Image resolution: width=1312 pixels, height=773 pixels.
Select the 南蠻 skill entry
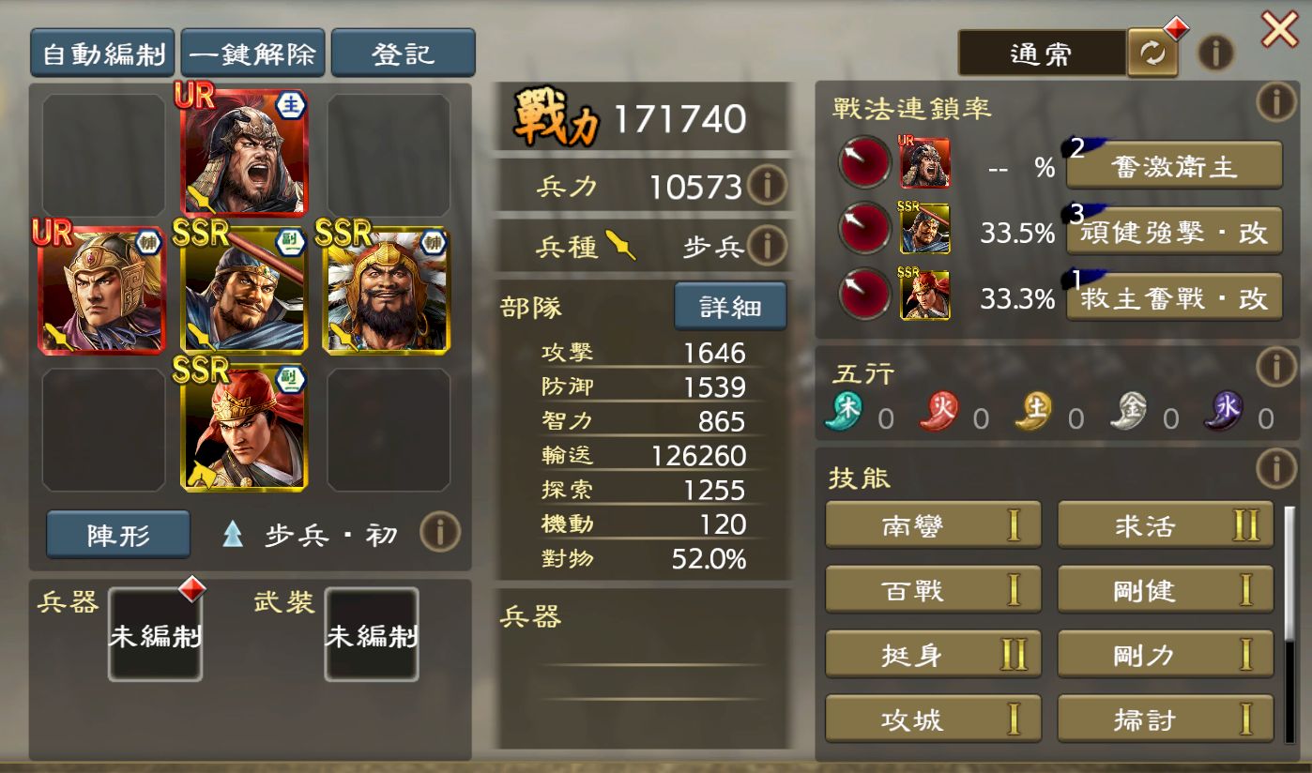(x=933, y=524)
